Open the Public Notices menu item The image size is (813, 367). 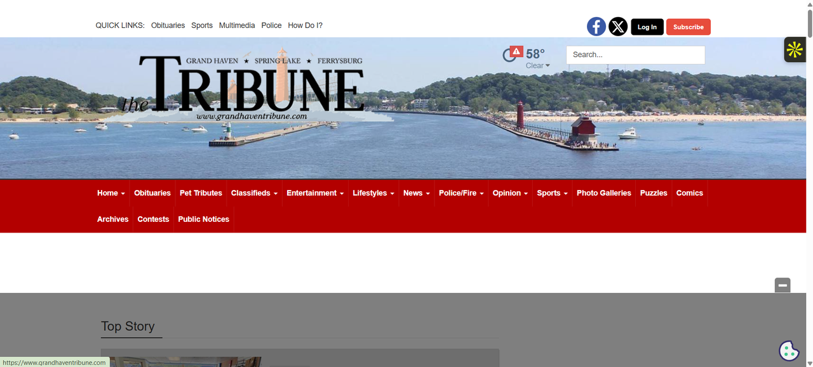(204, 219)
